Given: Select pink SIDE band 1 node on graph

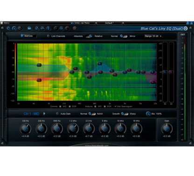Looking at the screenshot, I should (x=39, y=80).
